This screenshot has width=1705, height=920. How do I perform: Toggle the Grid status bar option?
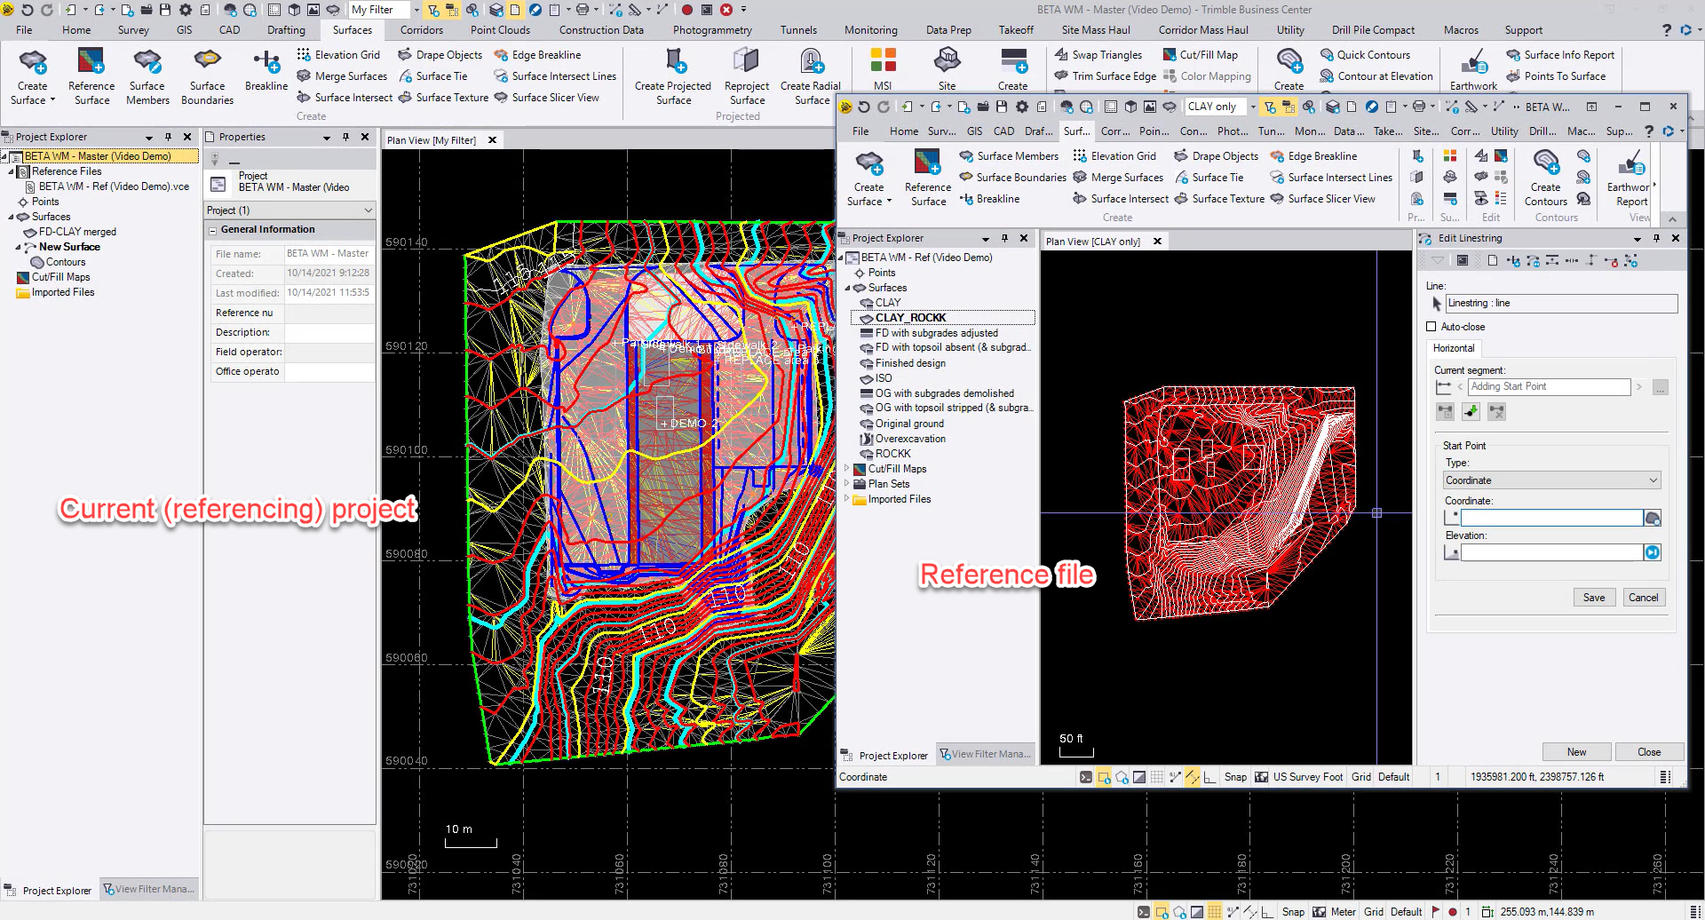(x=1374, y=912)
